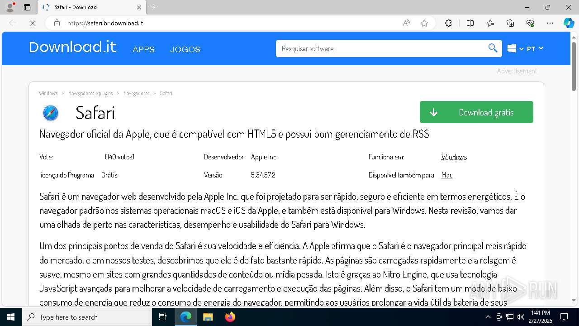Click the back navigation arrow
Image resolution: width=579 pixels, height=326 pixels.
[x=13, y=23]
